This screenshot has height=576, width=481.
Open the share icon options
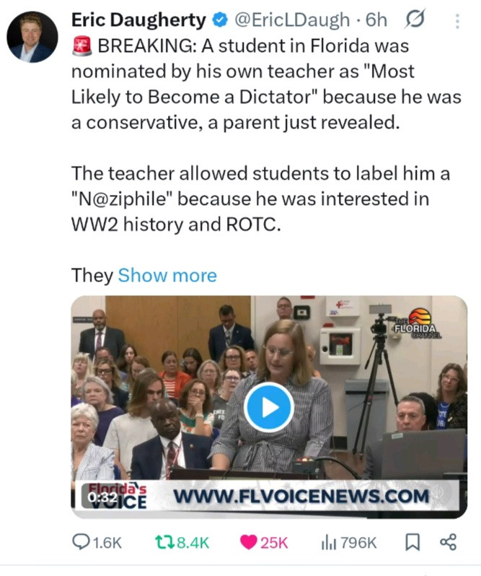point(448,542)
